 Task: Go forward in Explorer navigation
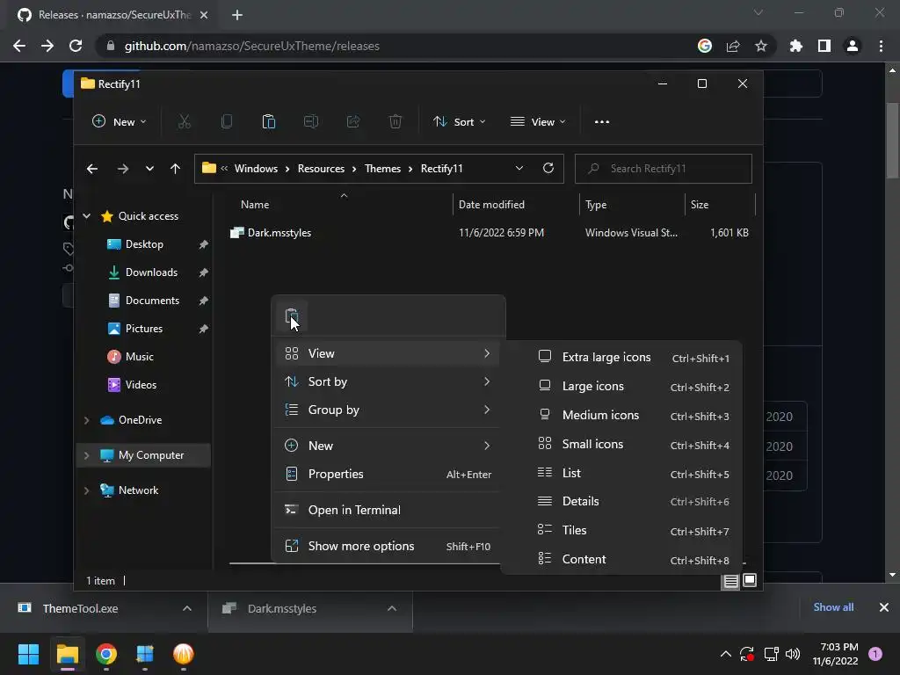tap(122, 169)
